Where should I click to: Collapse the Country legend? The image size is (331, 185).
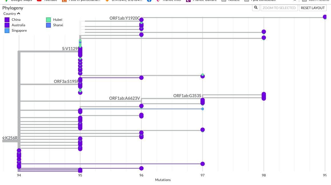[18, 13]
